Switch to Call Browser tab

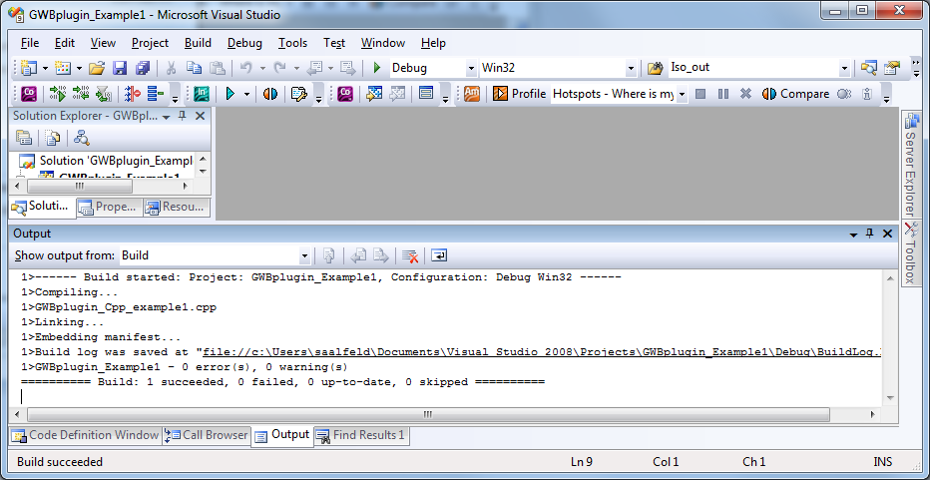207,435
